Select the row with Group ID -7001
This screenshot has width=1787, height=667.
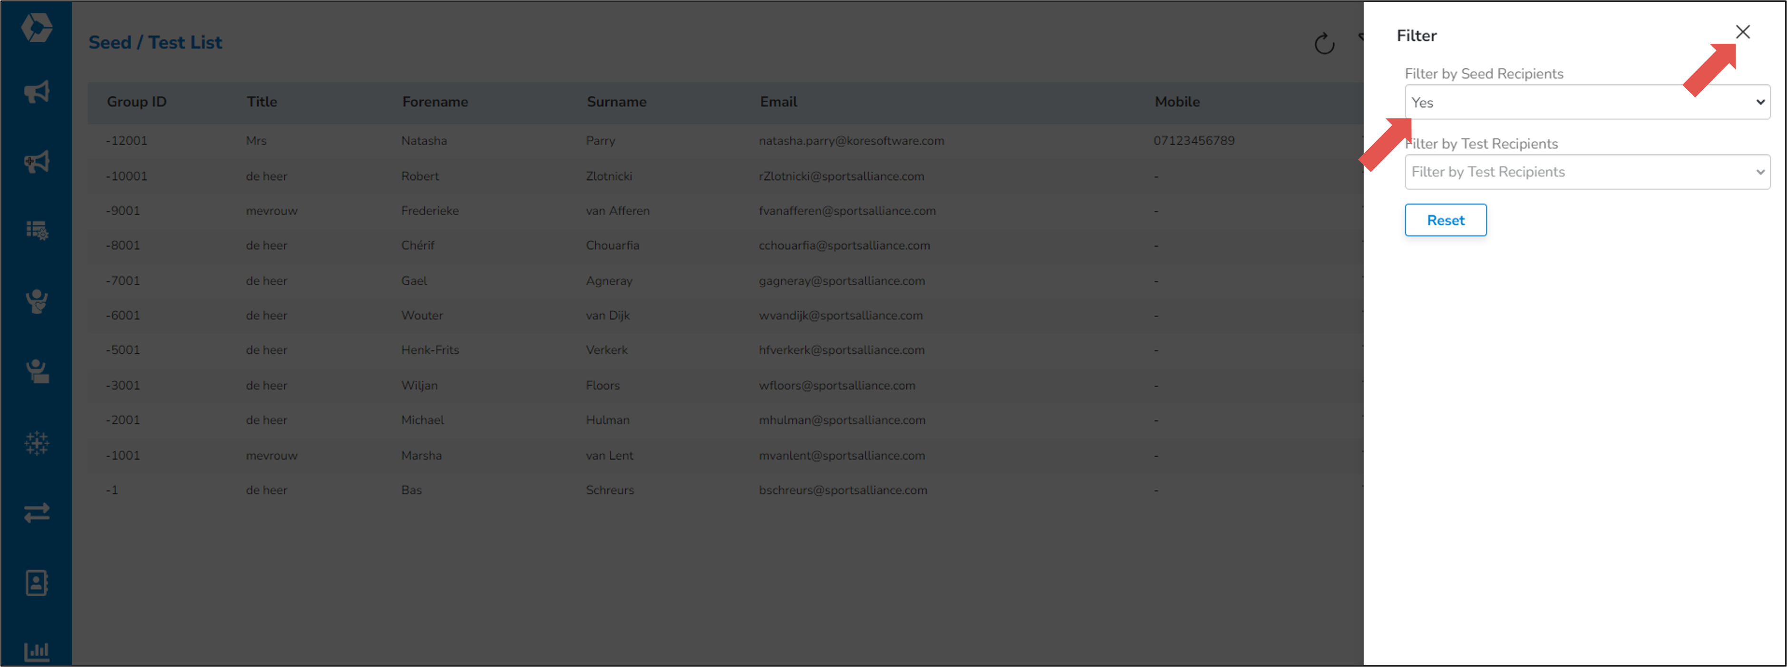pyautogui.click(x=725, y=281)
